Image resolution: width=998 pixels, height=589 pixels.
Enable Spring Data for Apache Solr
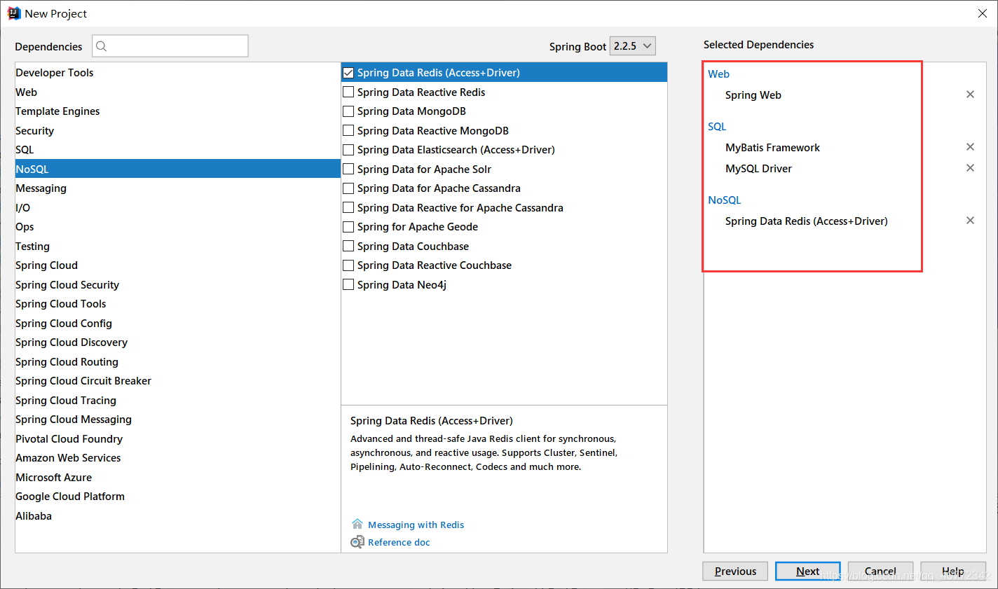click(348, 169)
